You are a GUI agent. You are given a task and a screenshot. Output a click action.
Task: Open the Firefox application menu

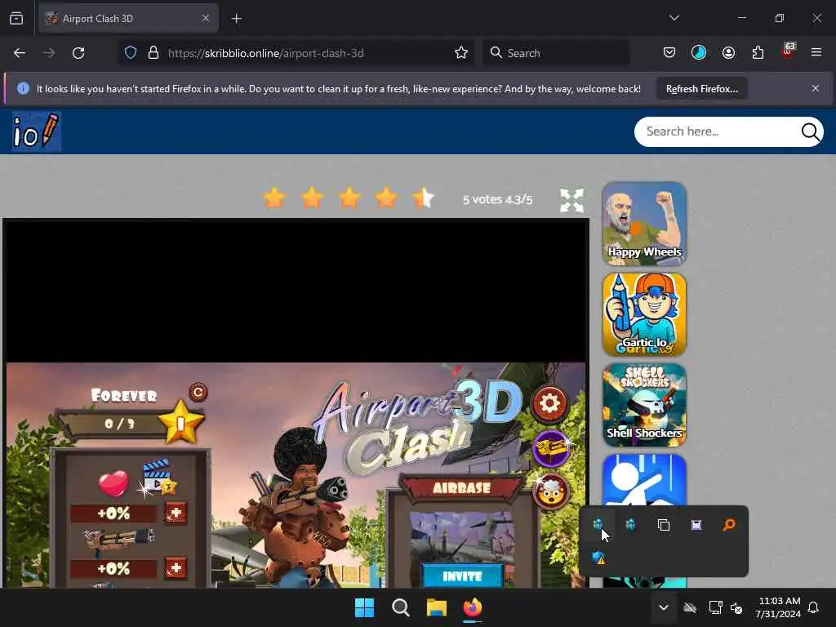816,52
